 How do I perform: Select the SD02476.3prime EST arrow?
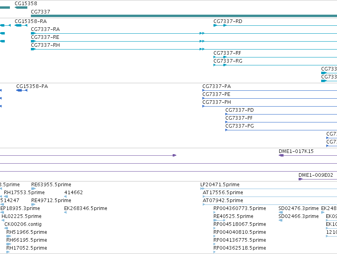[x=281, y=212]
